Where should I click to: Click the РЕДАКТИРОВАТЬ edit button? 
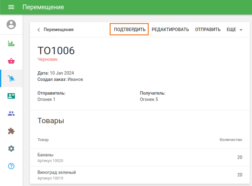[x=170, y=29]
